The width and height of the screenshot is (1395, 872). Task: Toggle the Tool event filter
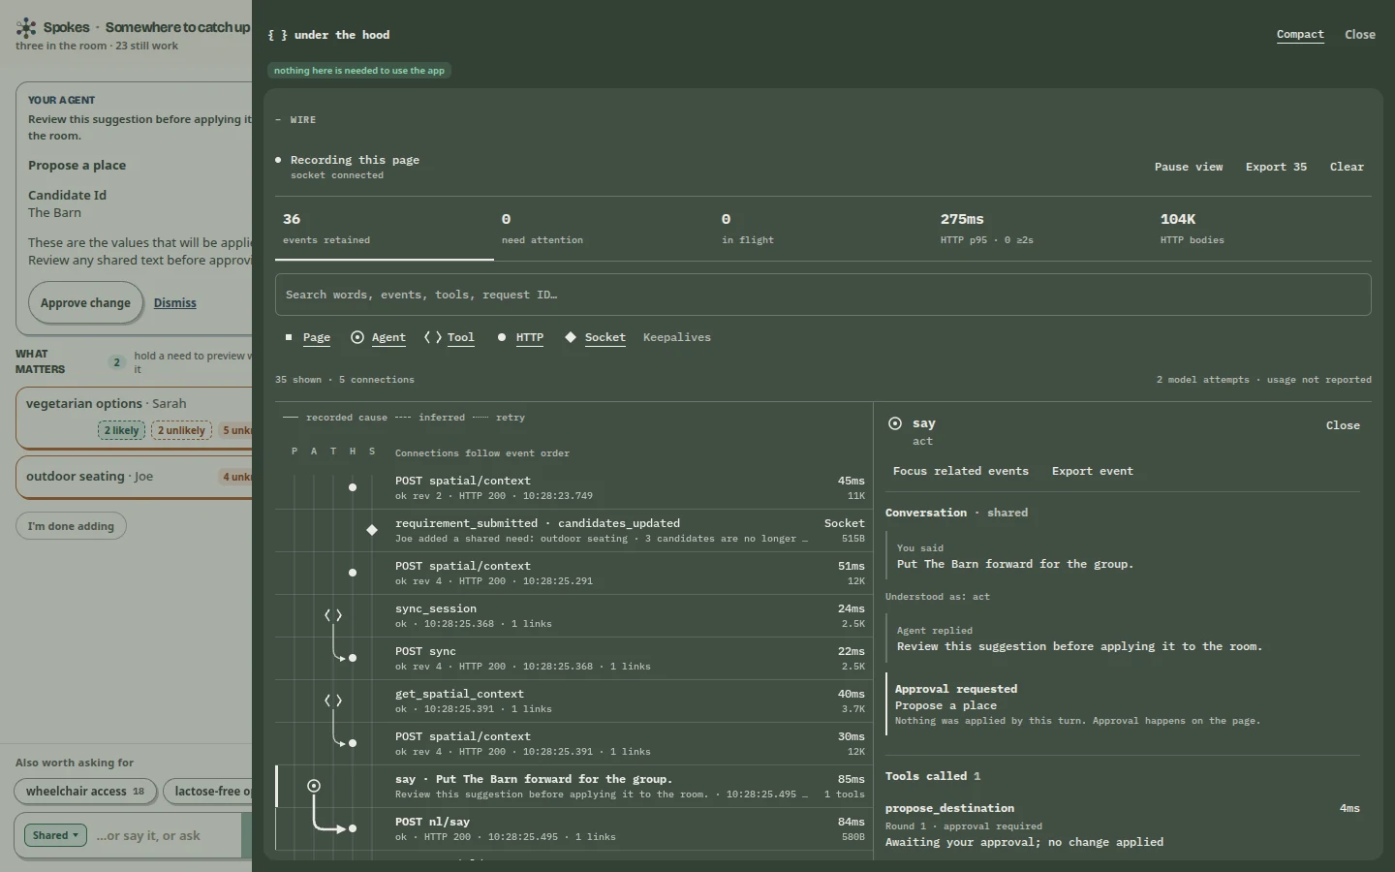[449, 337]
